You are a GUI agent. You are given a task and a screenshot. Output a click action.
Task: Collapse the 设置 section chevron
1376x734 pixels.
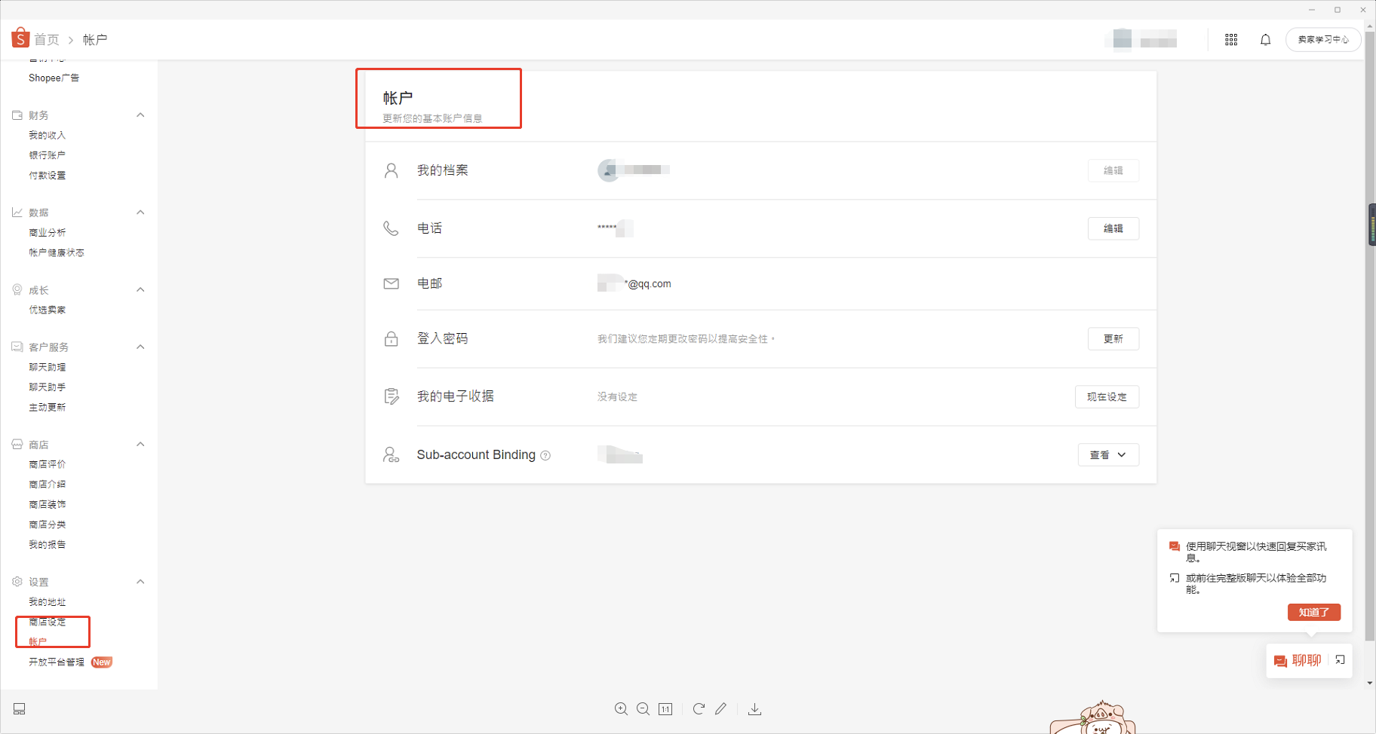tap(140, 582)
